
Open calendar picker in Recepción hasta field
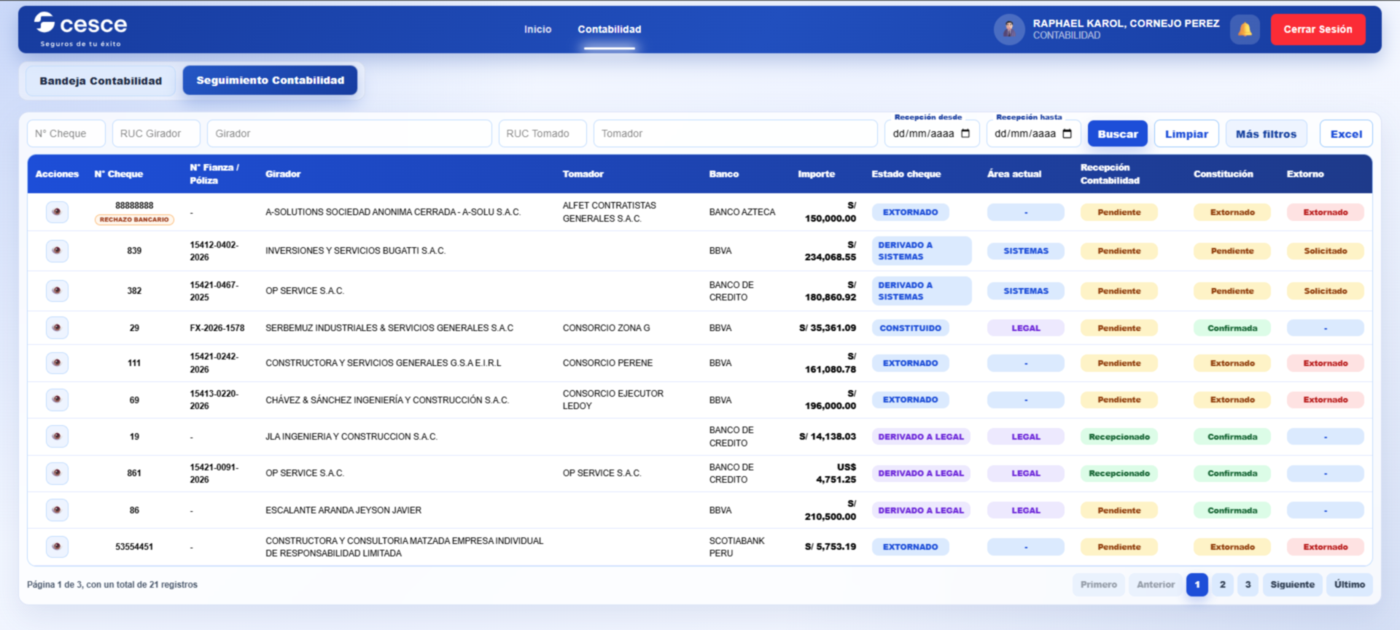1067,133
